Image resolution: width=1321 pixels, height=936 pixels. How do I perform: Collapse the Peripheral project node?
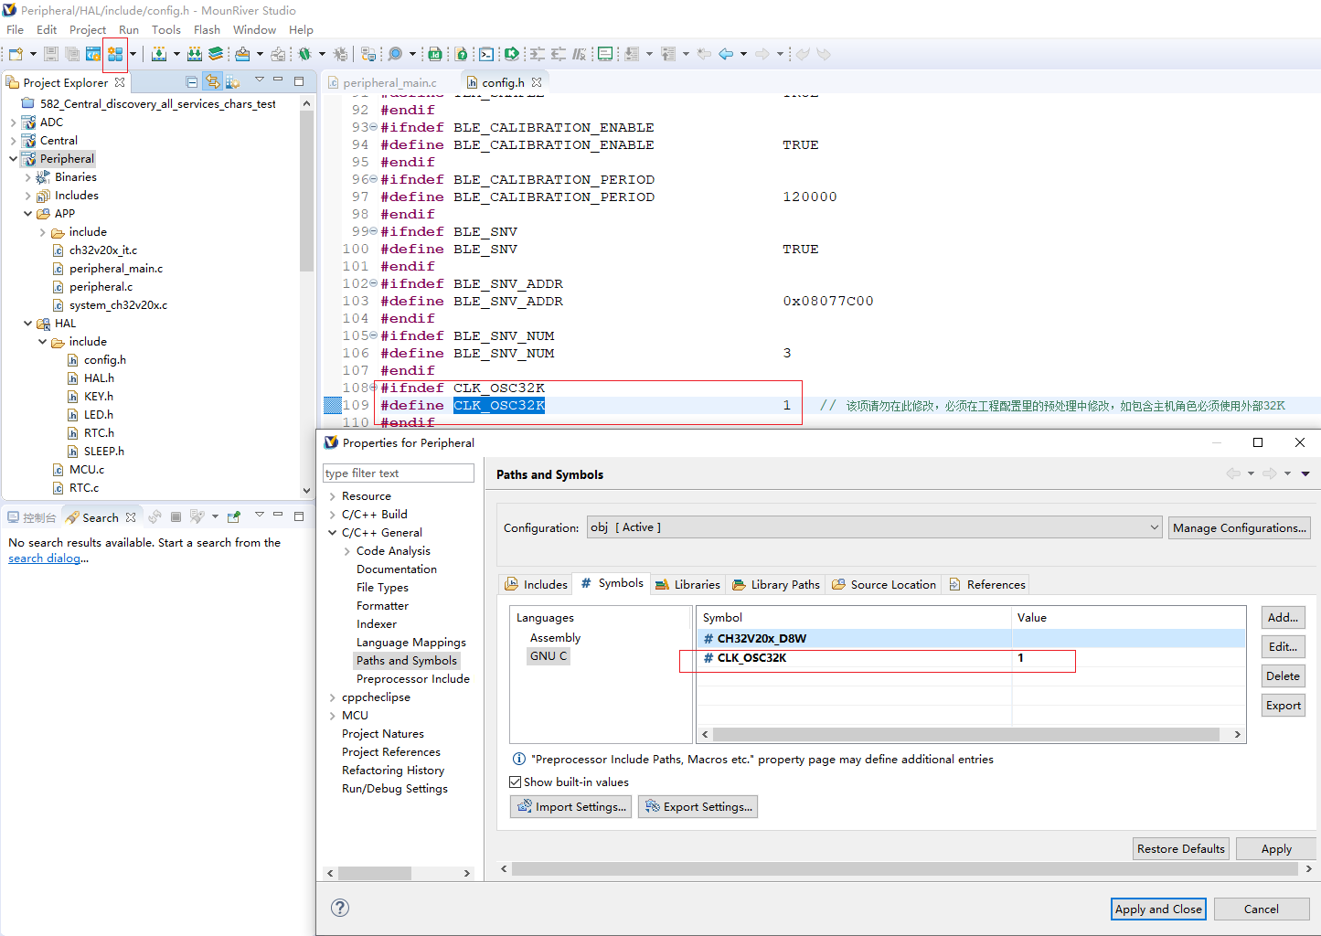tap(13, 159)
